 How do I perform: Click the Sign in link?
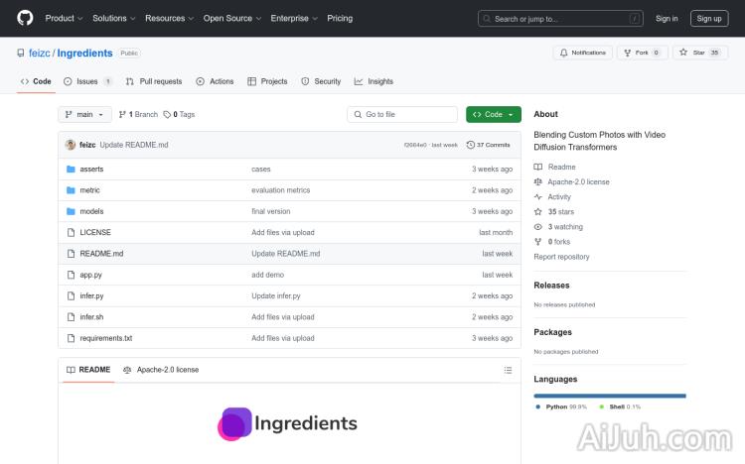667,19
